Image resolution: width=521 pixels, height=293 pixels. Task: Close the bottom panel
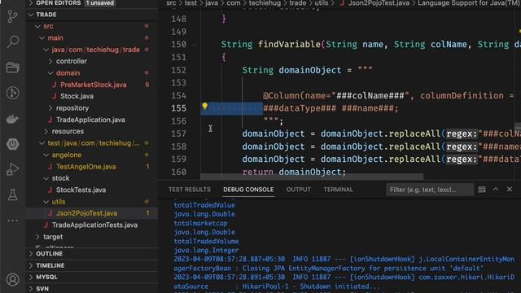[510, 190]
